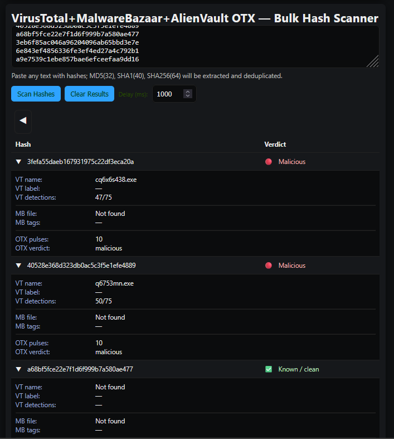Screen dimensions: 394x439
Task: Collapse the 3fefa55daeb167931975c22df3eca20a row
Action: point(18,162)
